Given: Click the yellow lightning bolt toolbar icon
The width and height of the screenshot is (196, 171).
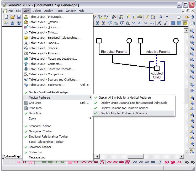Looking at the screenshot, I should [x=147, y=17].
